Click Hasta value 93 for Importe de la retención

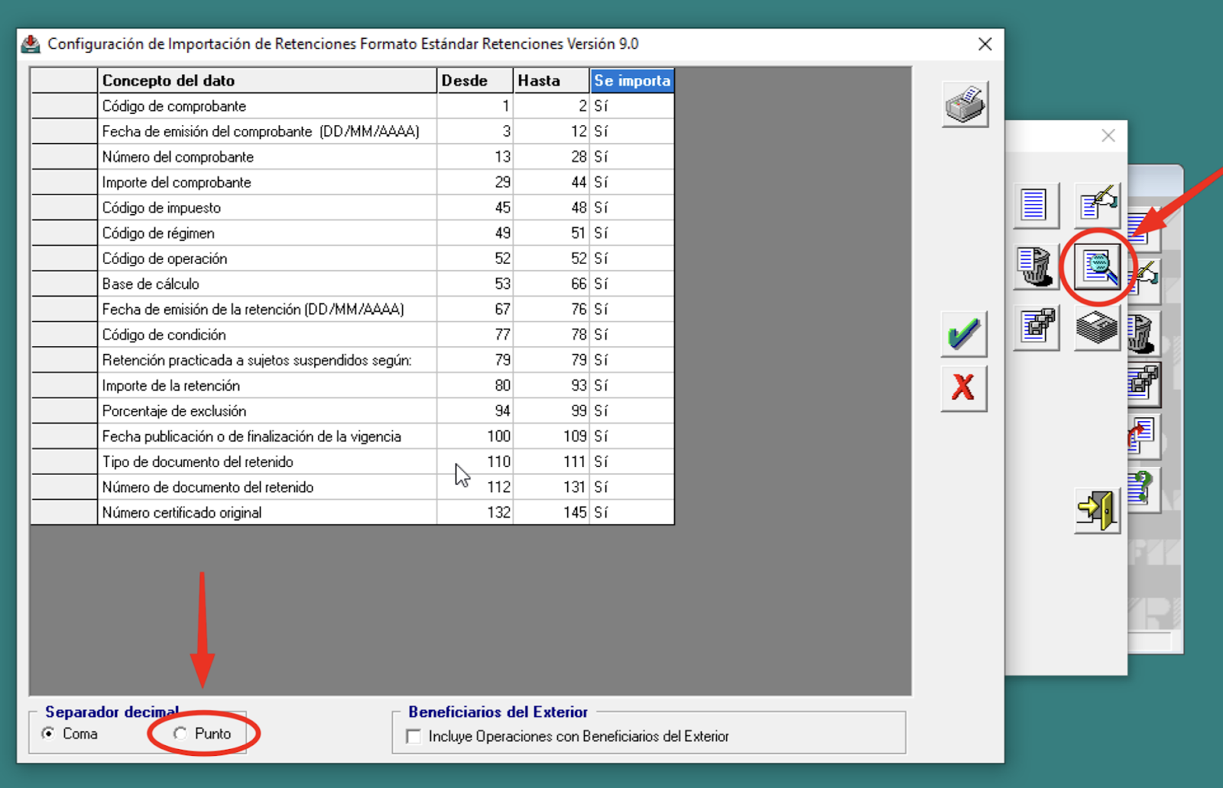[x=551, y=385]
